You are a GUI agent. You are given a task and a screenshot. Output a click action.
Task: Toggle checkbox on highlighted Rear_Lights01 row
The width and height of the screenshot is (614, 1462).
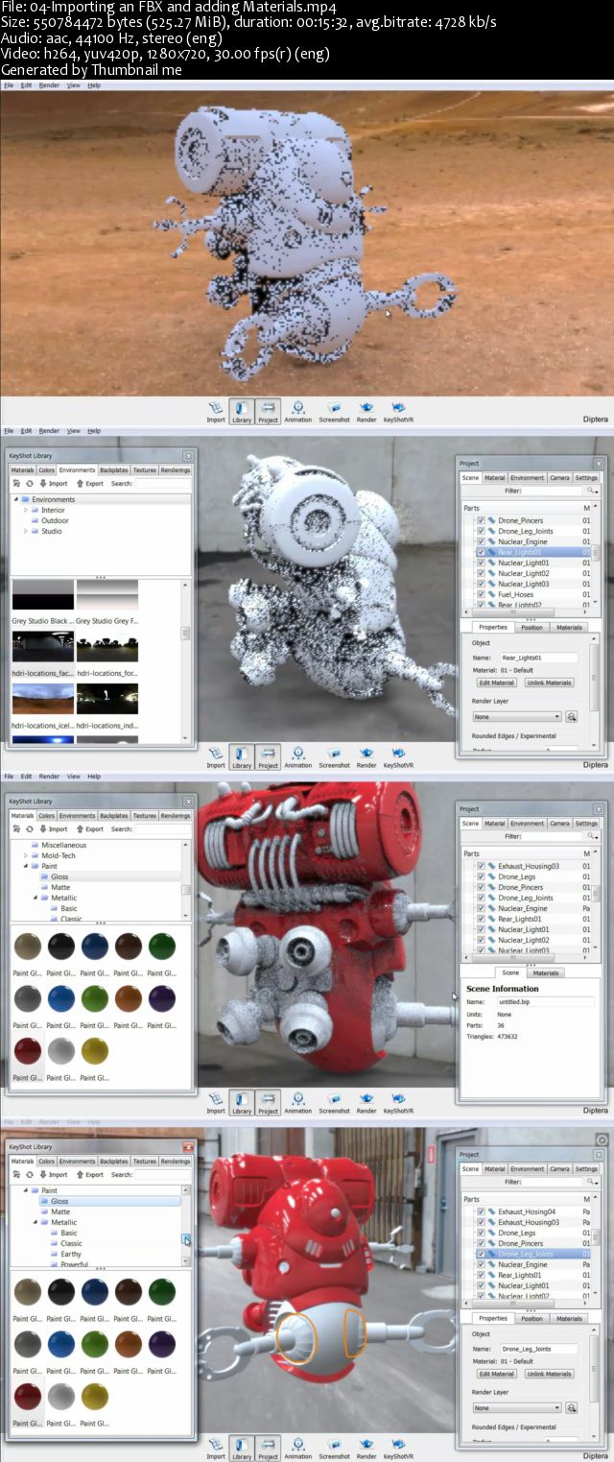point(481,553)
